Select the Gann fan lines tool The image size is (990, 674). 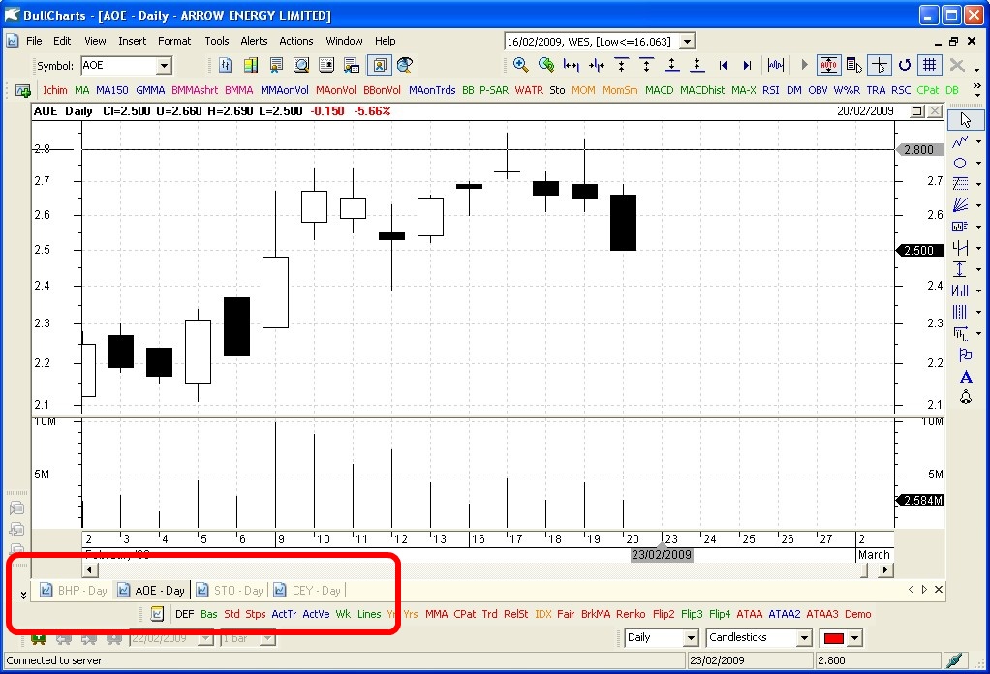coord(960,205)
